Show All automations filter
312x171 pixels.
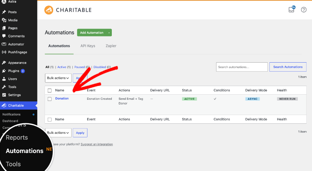pos(47,67)
